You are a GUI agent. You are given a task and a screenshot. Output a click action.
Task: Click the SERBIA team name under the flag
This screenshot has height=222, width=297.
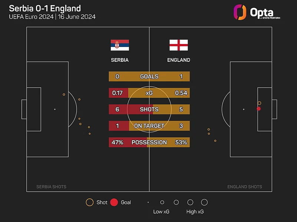click(x=120, y=60)
